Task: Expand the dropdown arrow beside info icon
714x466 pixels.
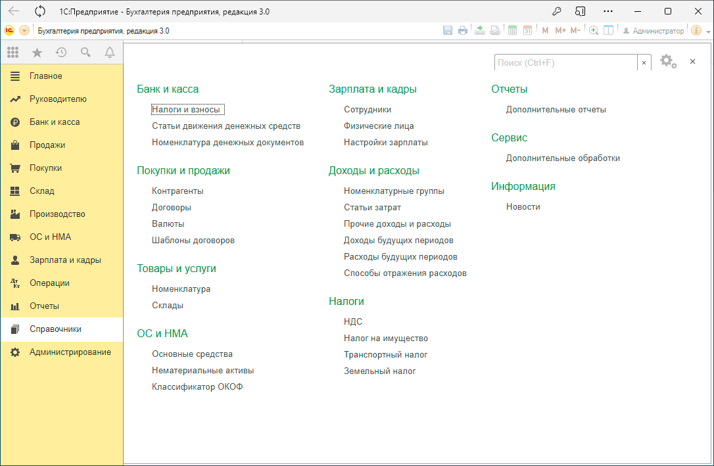Action: [708, 30]
